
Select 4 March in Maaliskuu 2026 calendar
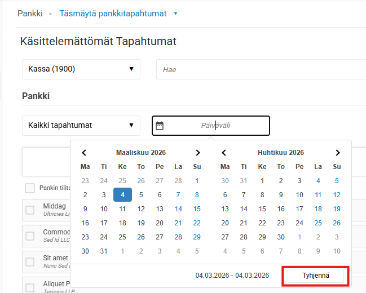pos(122,195)
